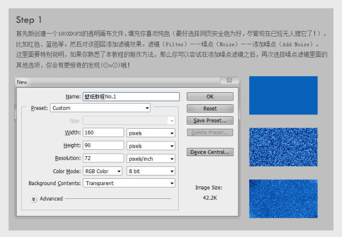Open the Color Mode RGB Color dropdown
Screen dimensions: 342x237
(103, 171)
